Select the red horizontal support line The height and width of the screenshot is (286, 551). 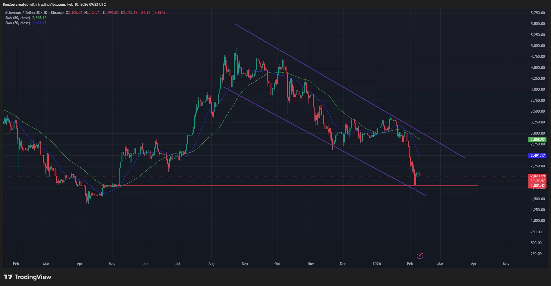click(302, 186)
